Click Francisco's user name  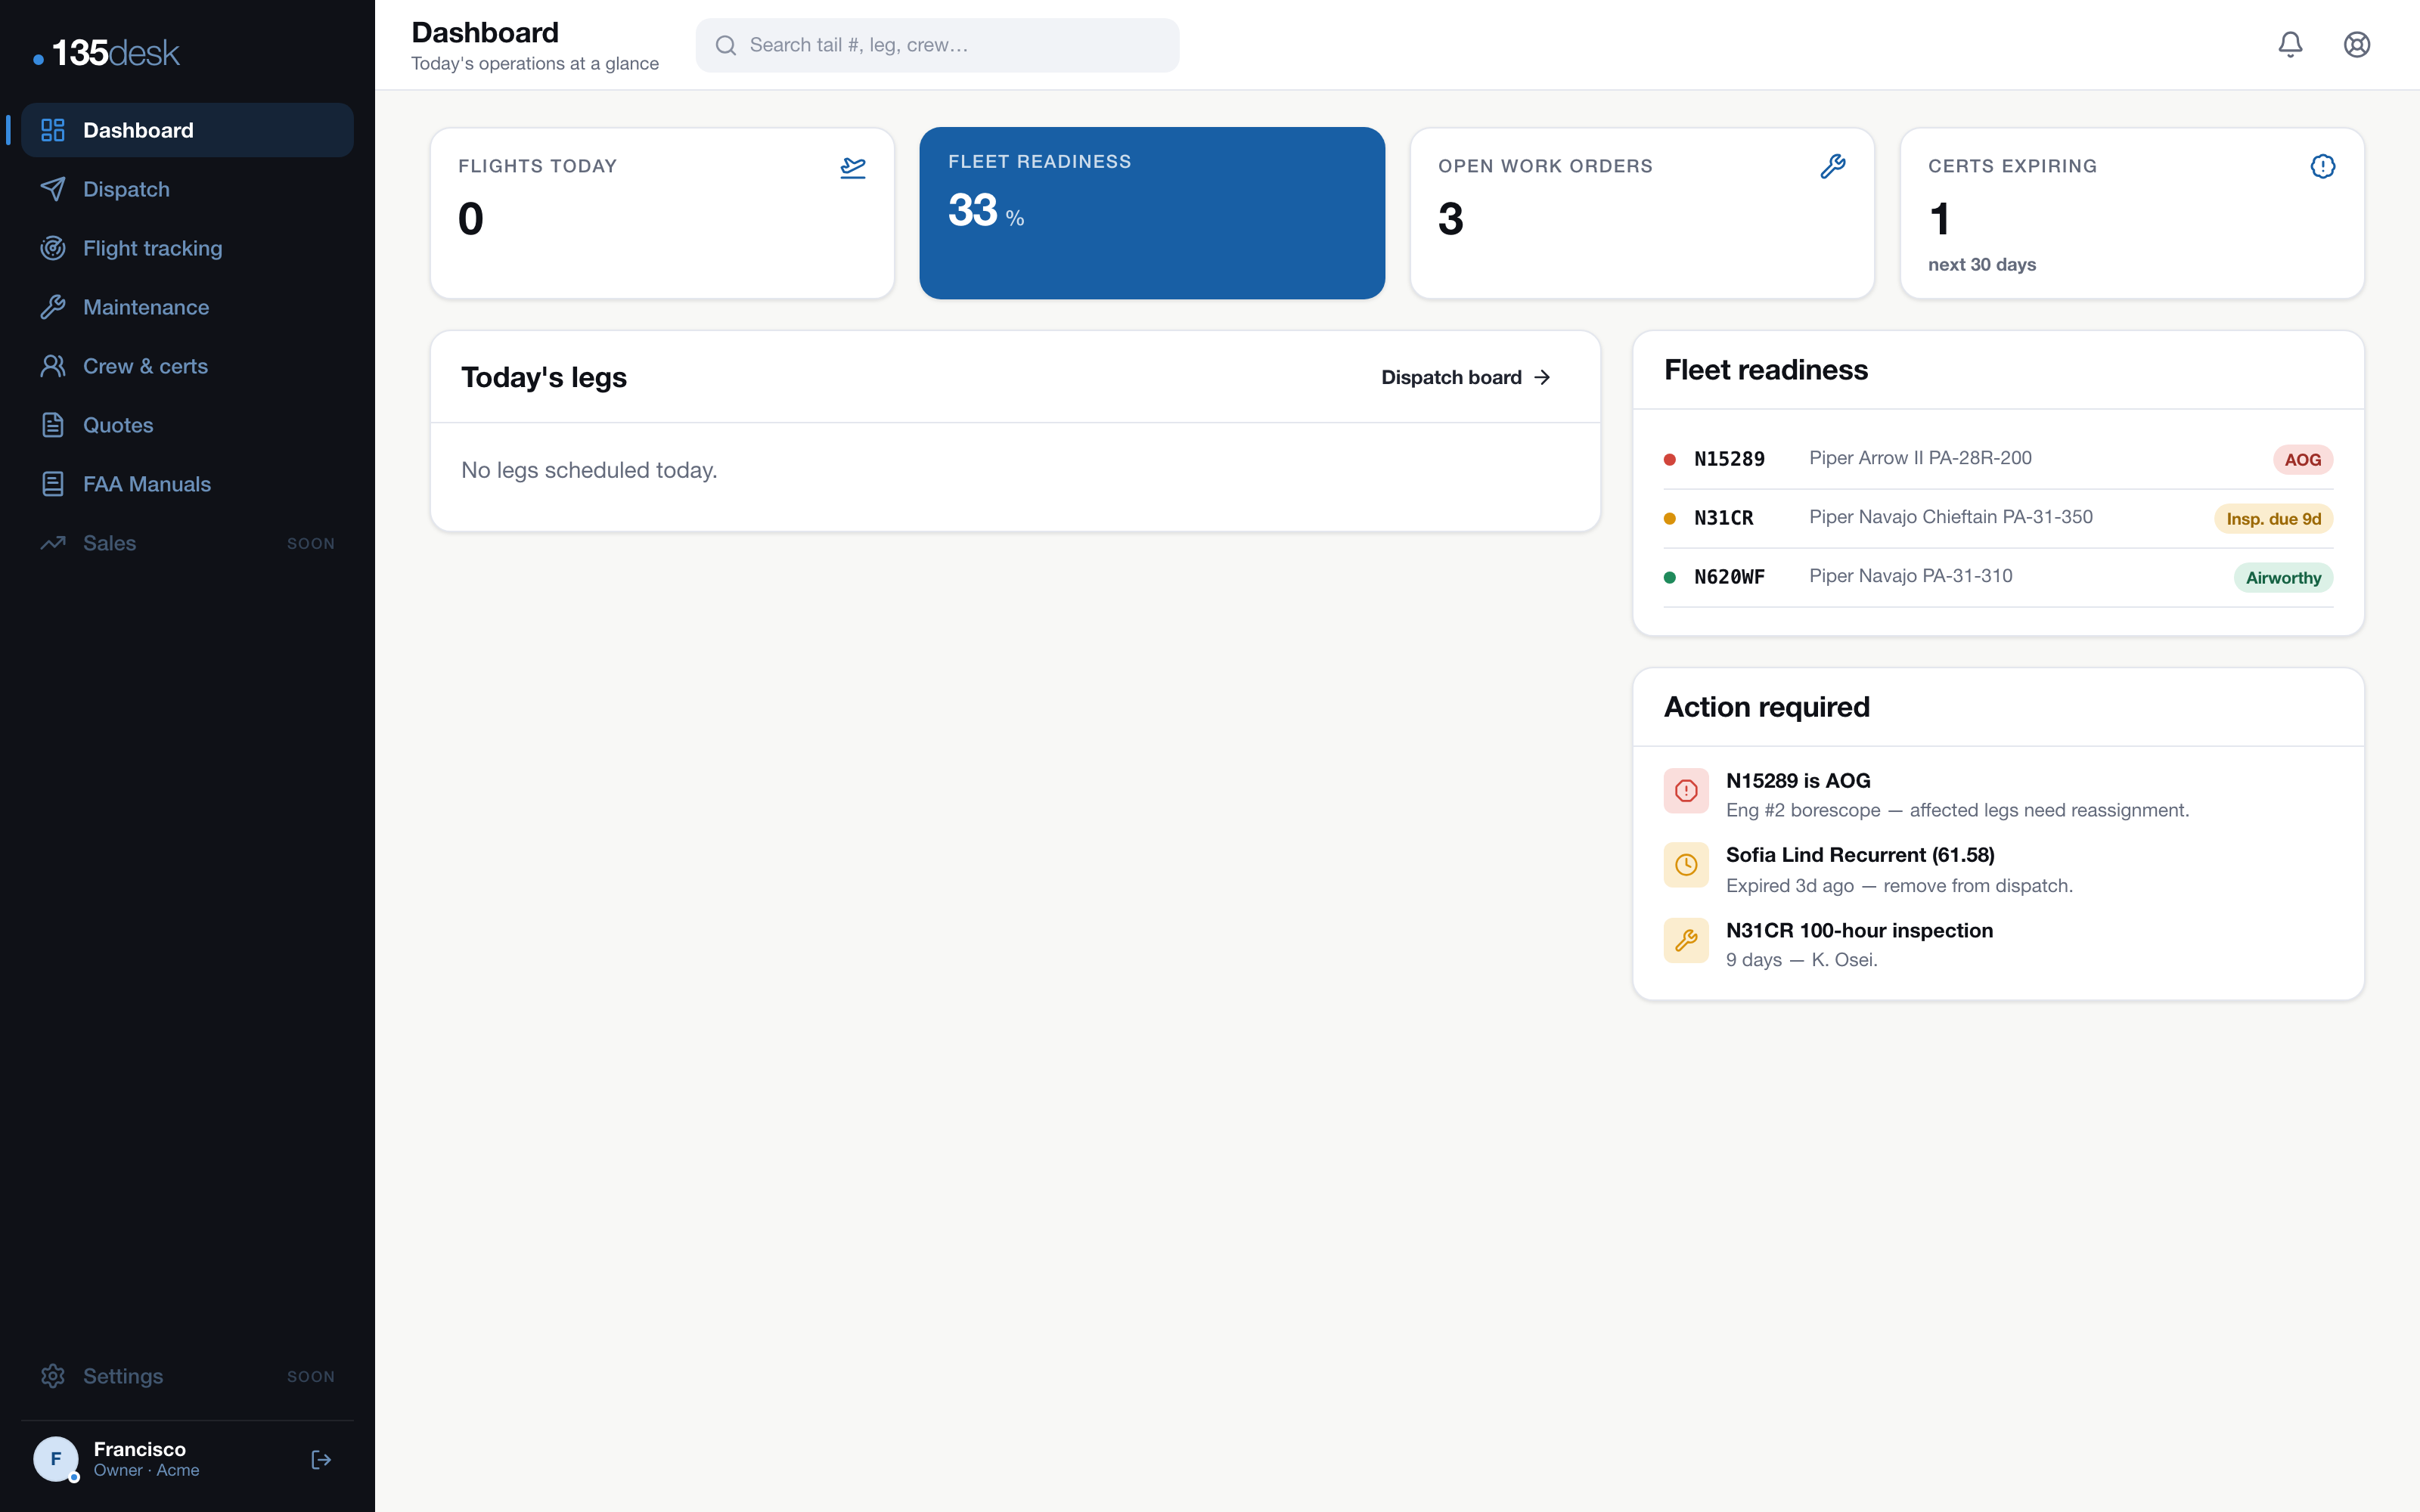click(x=140, y=1449)
